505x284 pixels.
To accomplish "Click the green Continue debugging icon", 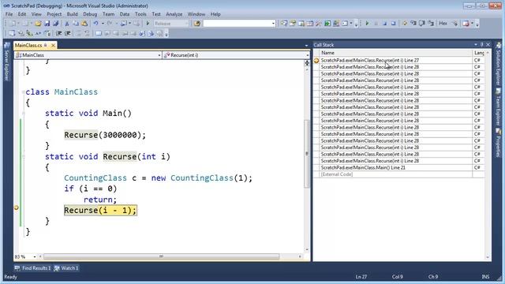I will click(367, 24).
